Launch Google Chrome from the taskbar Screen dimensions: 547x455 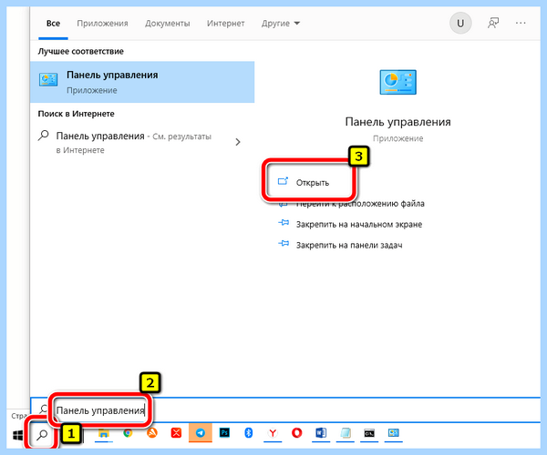128,433
